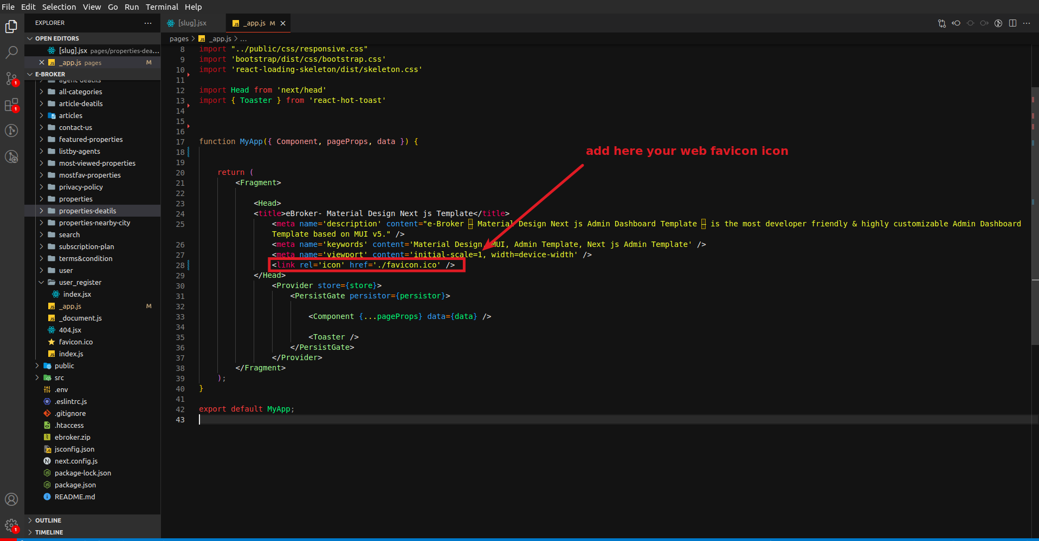Open the Explorer panel ellipsis menu
The width and height of the screenshot is (1039, 541).
pyautogui.click(x=148, y=23)
